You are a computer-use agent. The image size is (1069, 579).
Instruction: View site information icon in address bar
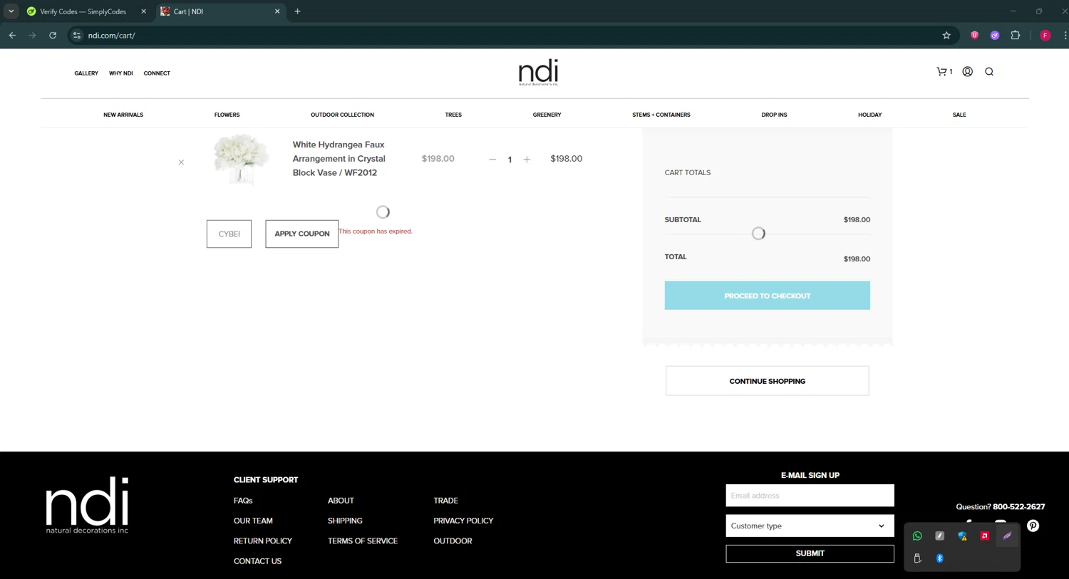(77, 35)
